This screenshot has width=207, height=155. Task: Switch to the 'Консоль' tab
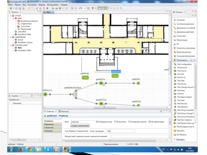pos(64,111)
